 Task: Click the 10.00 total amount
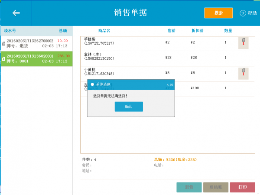[x=62, y=41]
